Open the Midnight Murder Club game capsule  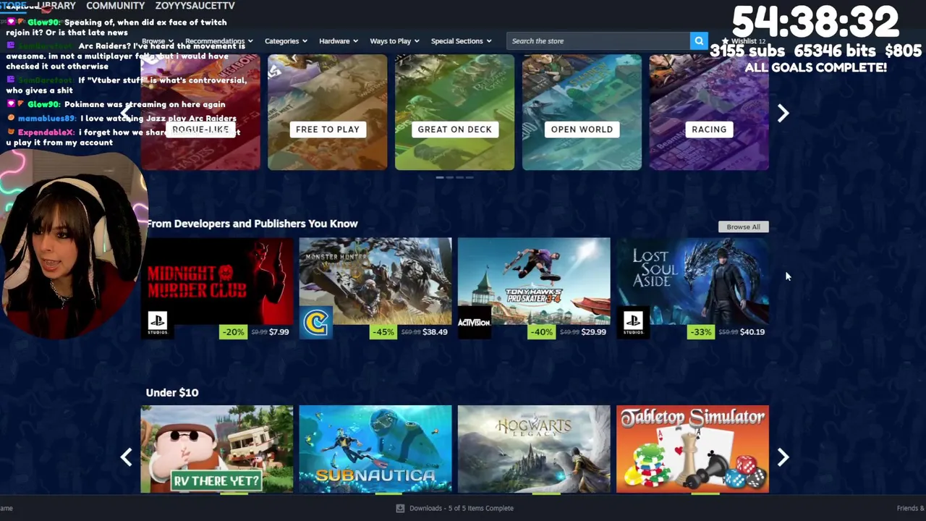[217, 281]
